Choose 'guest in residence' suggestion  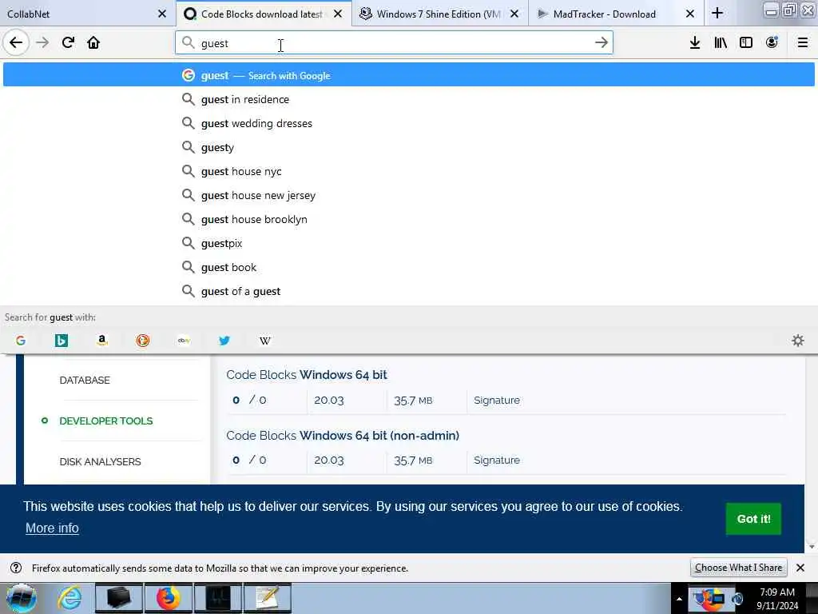(408, 99)
